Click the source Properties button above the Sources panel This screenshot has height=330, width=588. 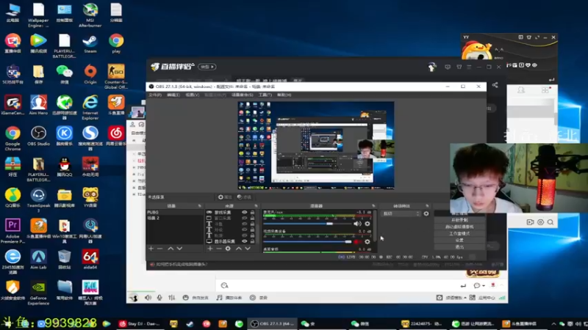pos(225,197)
